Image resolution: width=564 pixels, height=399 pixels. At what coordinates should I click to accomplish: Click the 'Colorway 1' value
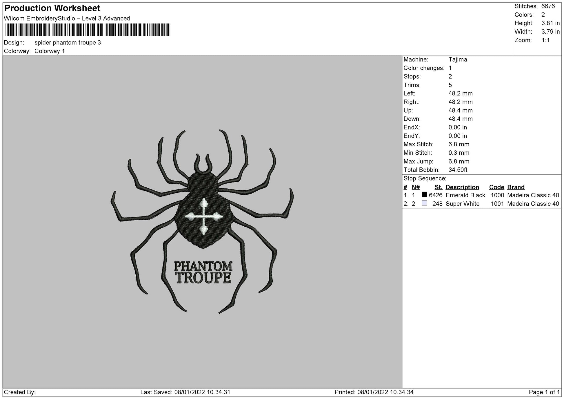point(50,51)
